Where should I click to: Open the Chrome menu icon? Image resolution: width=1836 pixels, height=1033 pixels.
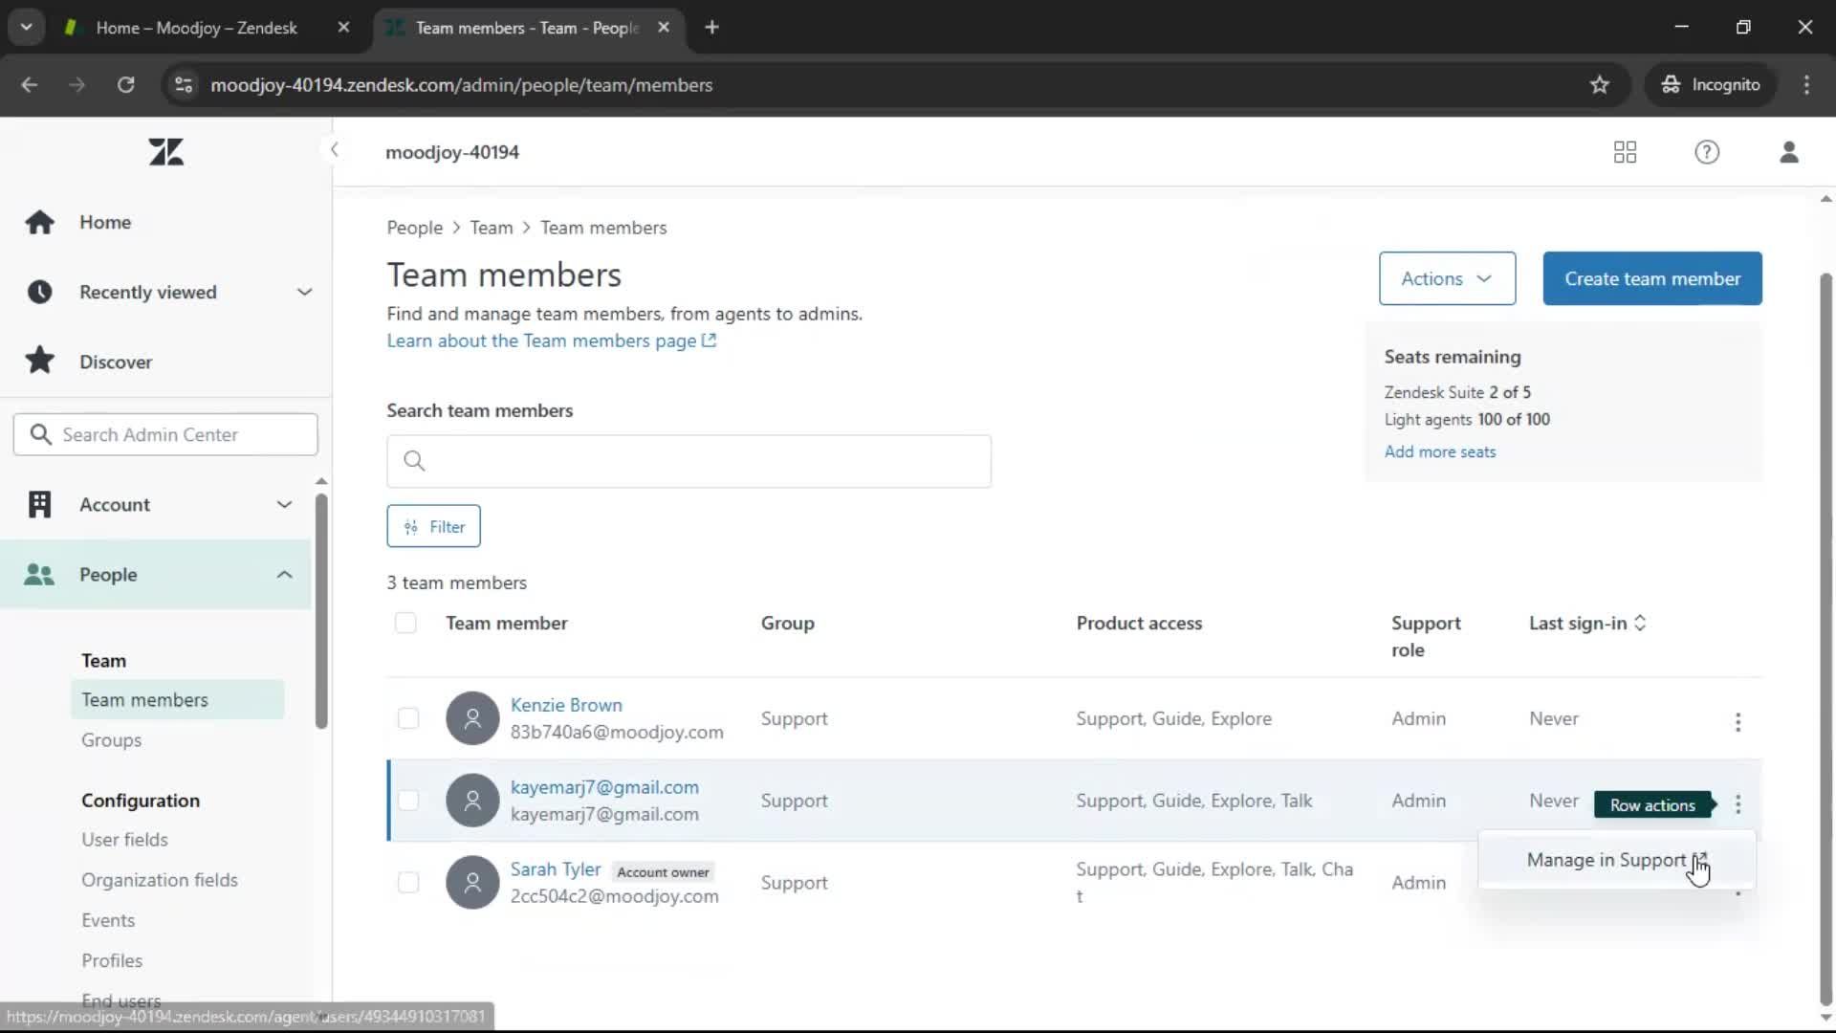1806,84
